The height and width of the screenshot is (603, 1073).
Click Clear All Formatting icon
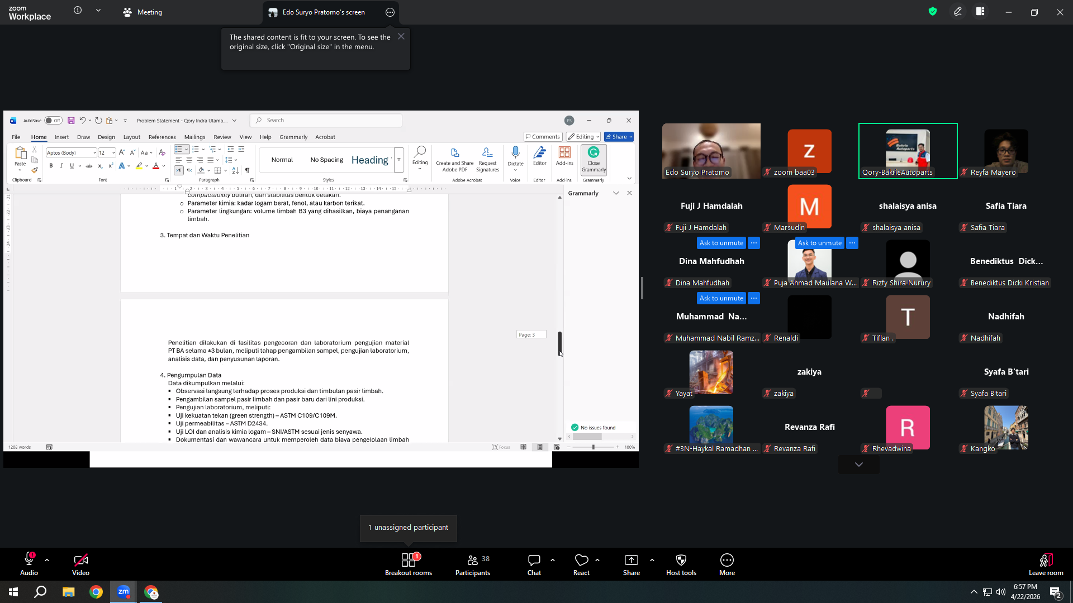162,152
